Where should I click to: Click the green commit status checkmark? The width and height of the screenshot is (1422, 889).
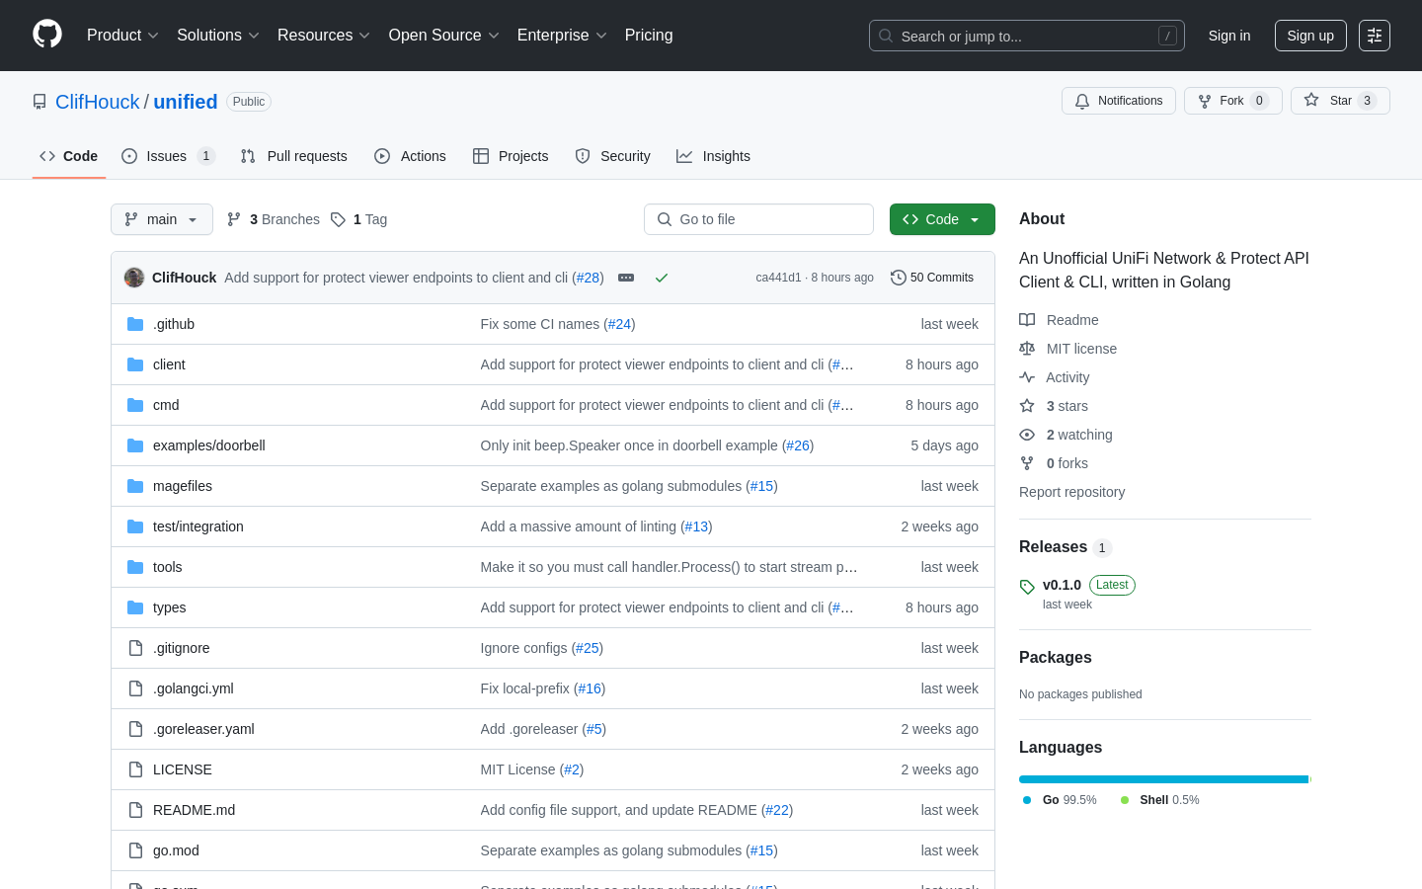click(662, 278)
